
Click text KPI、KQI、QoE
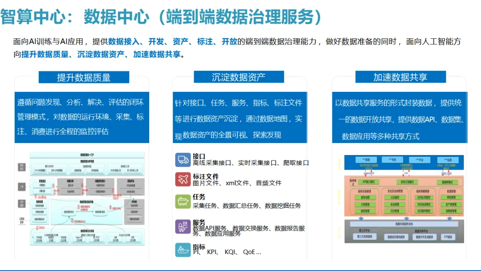pos(234,252)
